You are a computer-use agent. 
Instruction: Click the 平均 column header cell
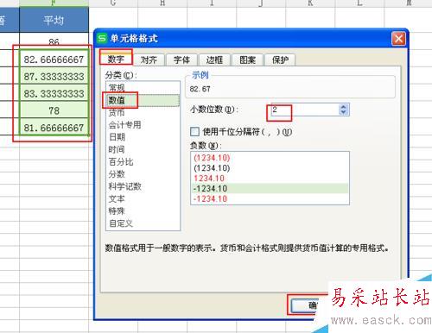[54, 20]
